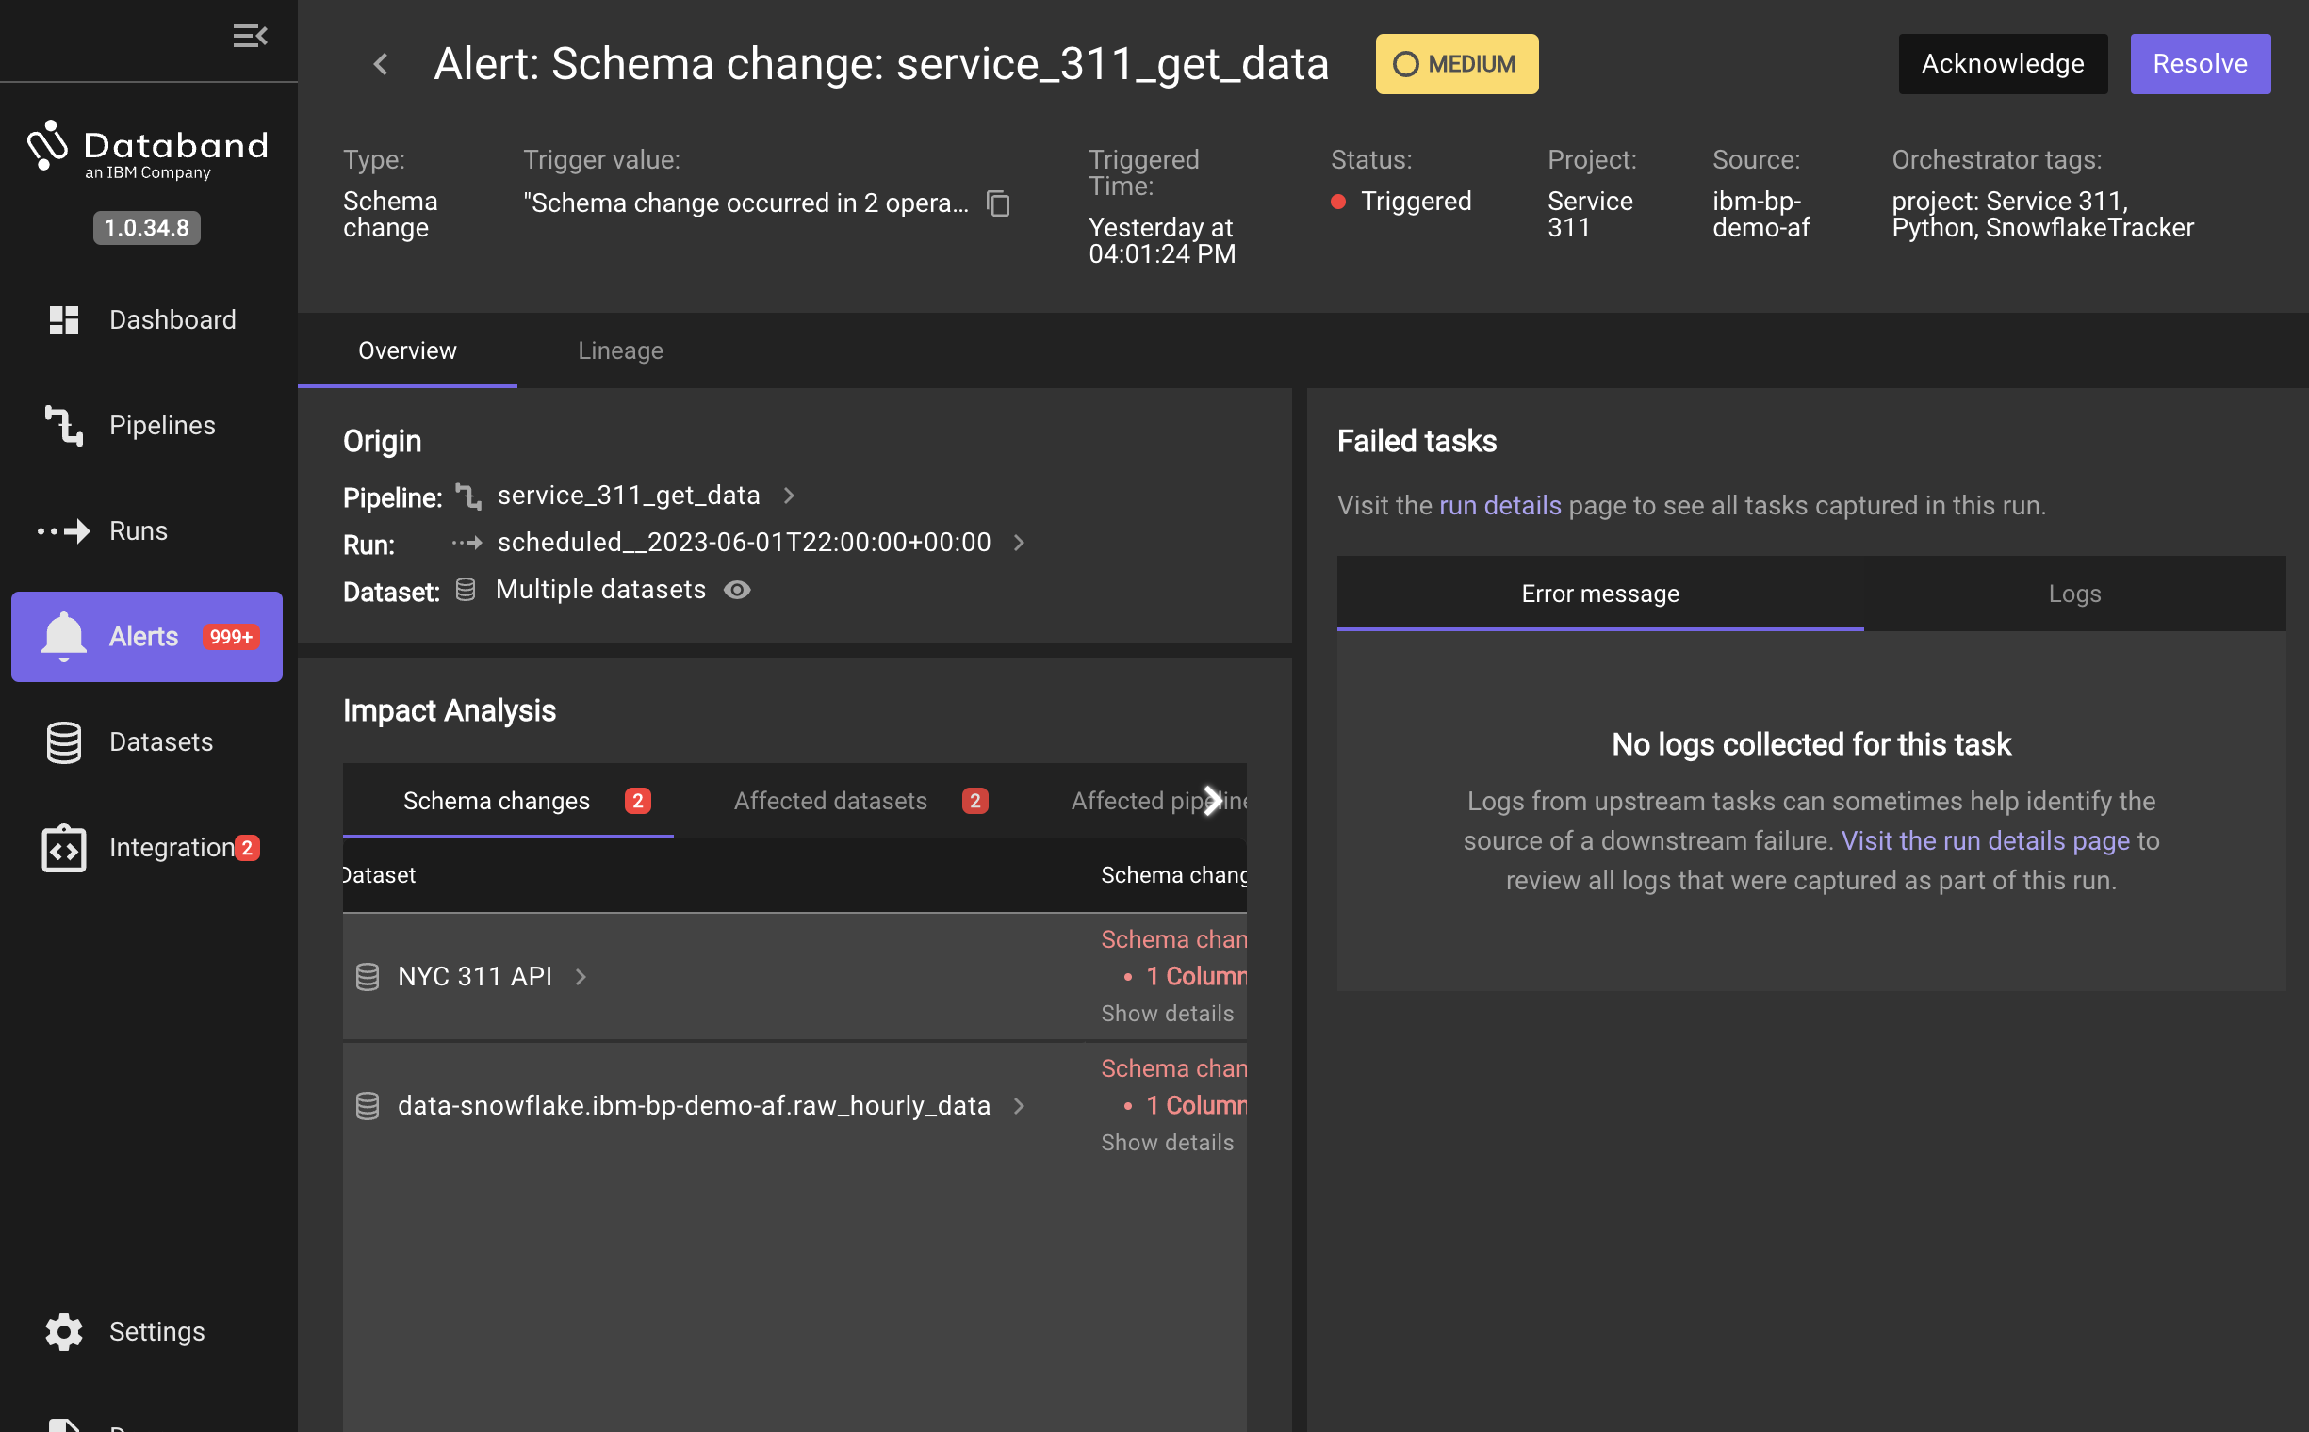Select the Pipelines navigation icon

(63, 424)
